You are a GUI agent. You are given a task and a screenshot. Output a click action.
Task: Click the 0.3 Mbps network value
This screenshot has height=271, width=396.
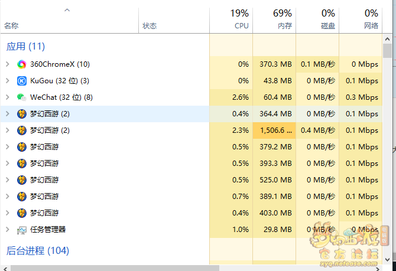(362, 97)
